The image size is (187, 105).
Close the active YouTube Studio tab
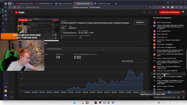click(91, 3)
